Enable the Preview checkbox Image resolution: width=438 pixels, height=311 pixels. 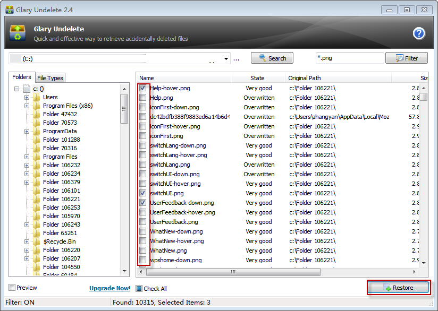point(12,288)
